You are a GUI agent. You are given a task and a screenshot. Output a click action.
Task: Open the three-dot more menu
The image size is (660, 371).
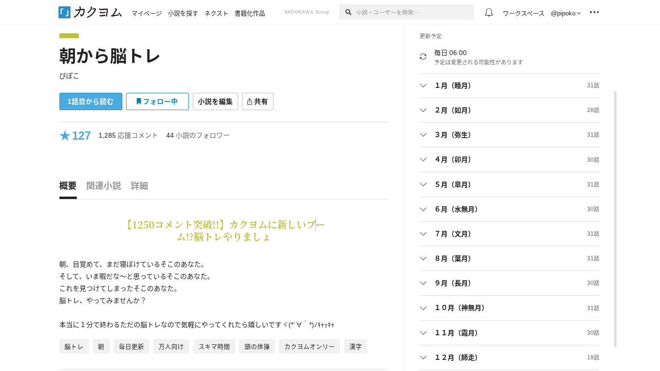(x=594, y=13)
